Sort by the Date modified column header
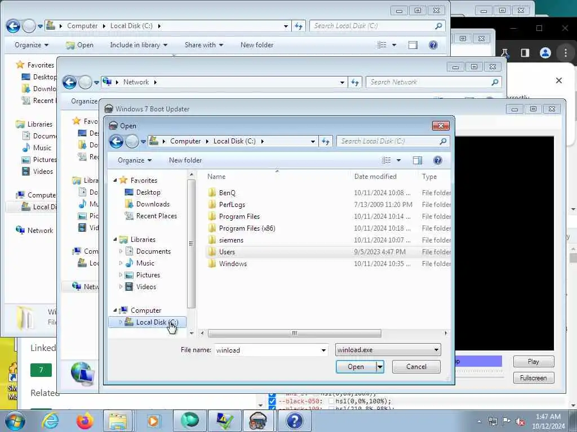Screen dimensions: 577x432 [x=375, y=177]
